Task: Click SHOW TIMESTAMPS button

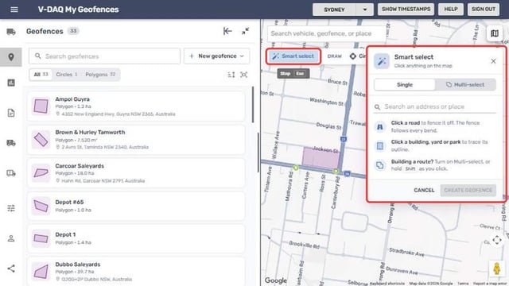Action: click(406, 10)
